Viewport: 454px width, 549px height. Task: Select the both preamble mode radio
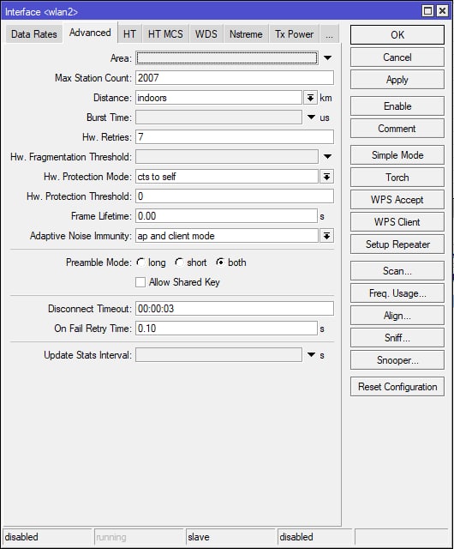[x=220, y=262]
